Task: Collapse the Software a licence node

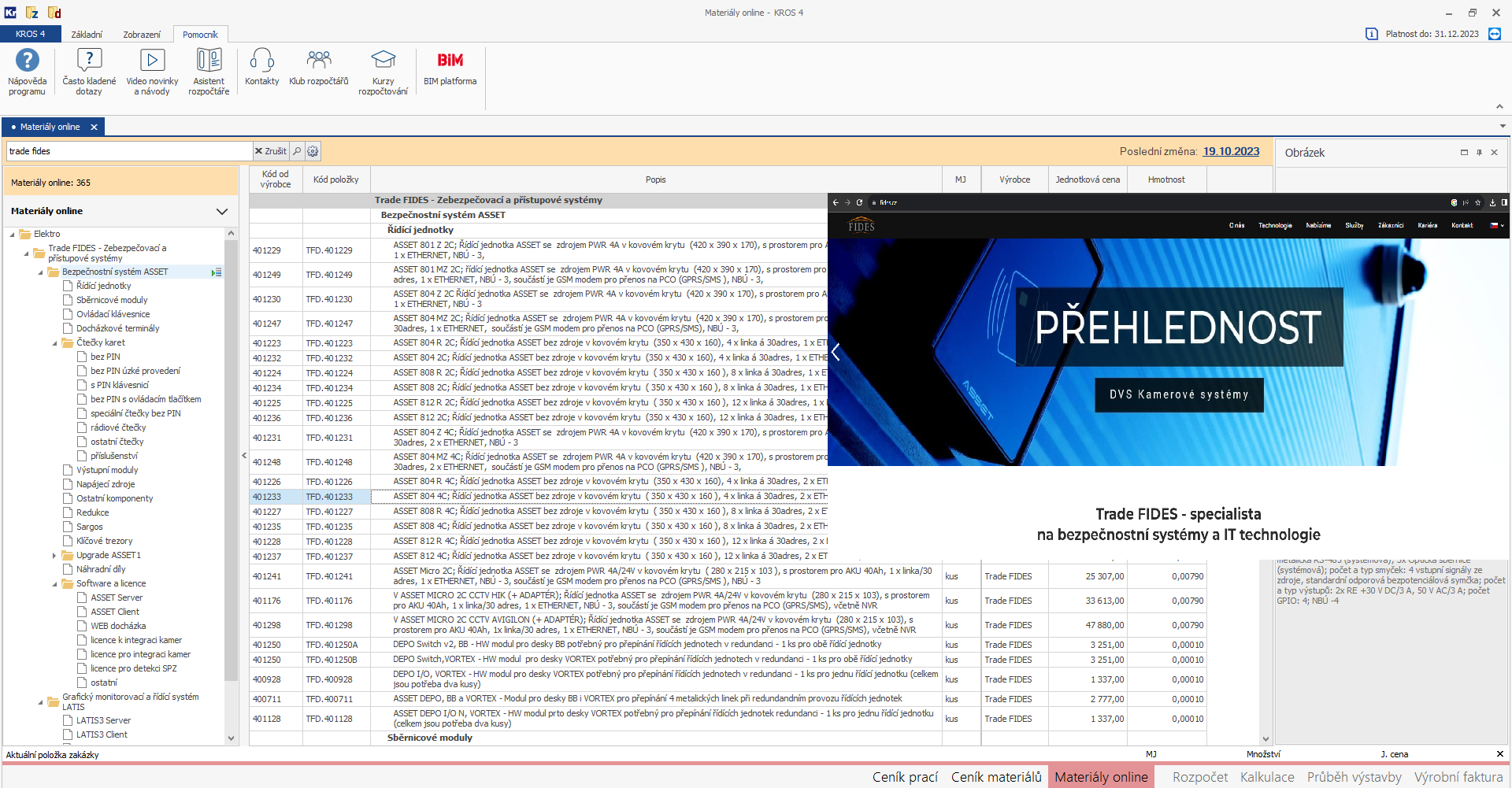Action: point(55,584)
